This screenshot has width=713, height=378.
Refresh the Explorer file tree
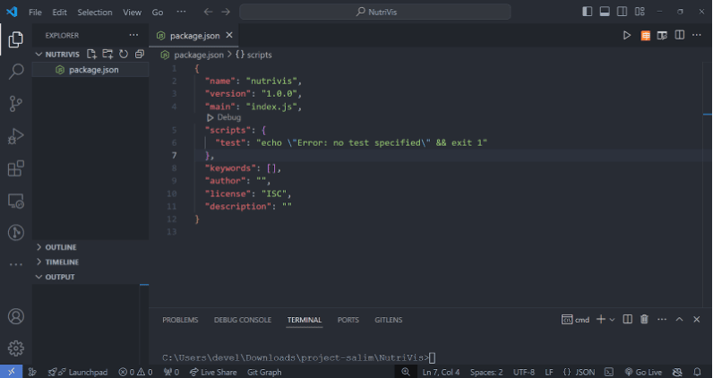124,54
